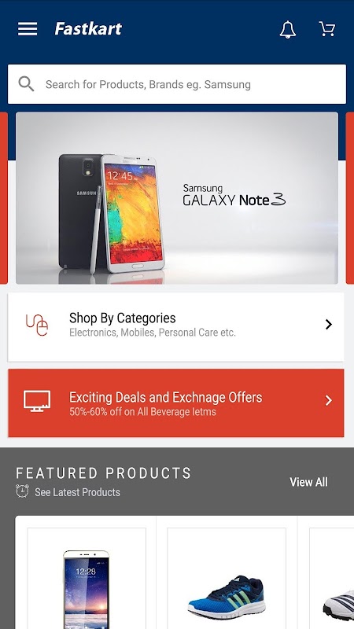Screen dimensions: 354x629
Task: Focus the product search field
Action: pyautogui.click(x=176, y=84)
